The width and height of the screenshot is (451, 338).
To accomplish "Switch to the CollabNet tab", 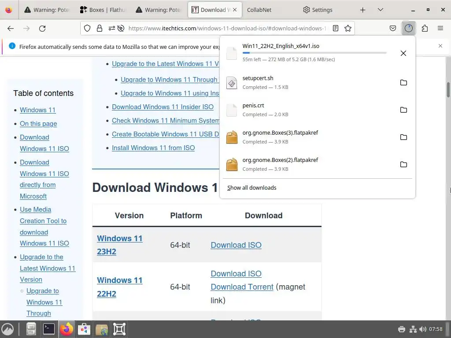I will tap(259, 10).
